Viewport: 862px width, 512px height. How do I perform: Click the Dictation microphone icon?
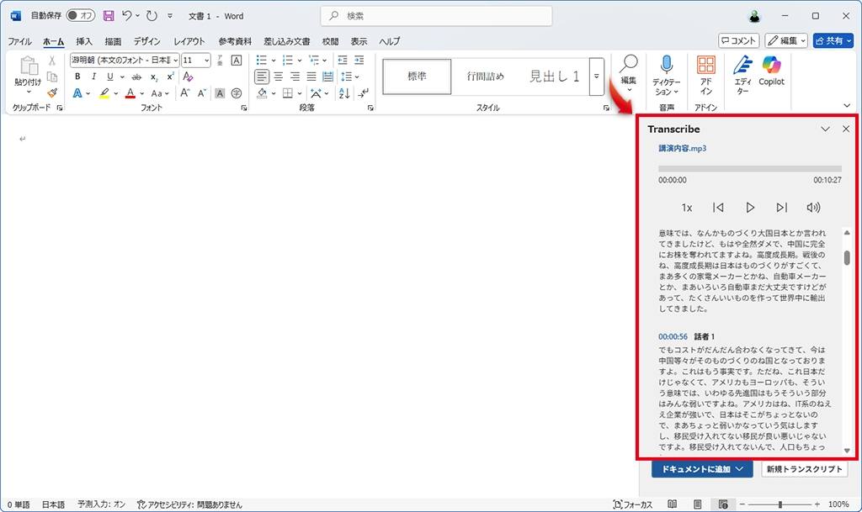[666, 66]
